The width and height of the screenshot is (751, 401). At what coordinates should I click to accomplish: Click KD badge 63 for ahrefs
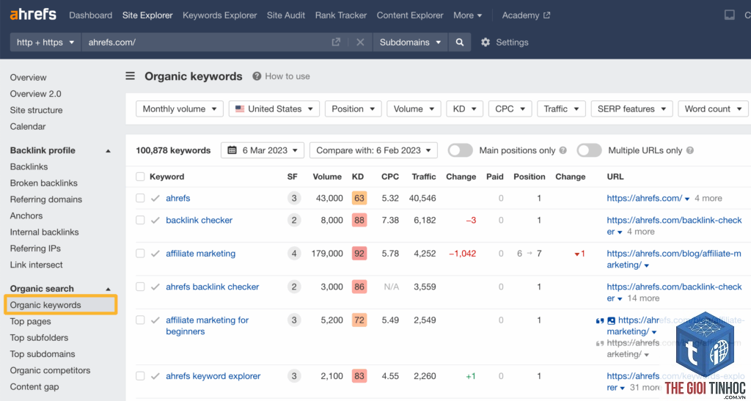click(359, 198)
